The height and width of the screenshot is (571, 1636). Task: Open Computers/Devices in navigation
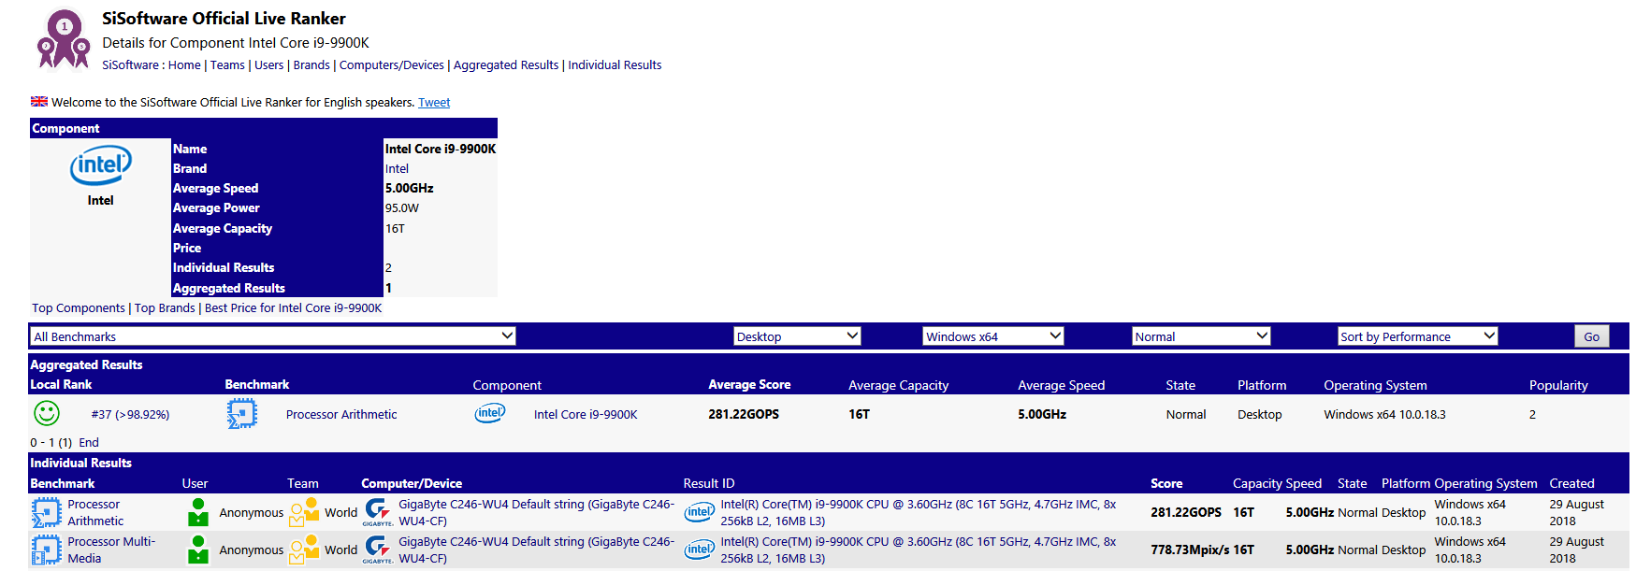392,65
